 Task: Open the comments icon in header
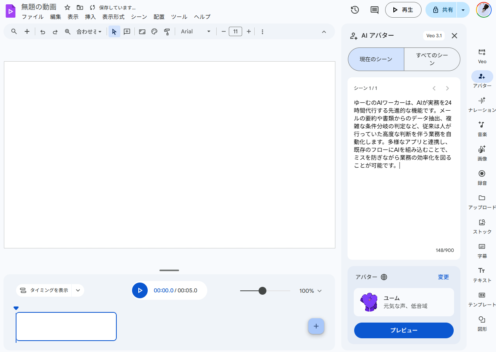(375, 10)
